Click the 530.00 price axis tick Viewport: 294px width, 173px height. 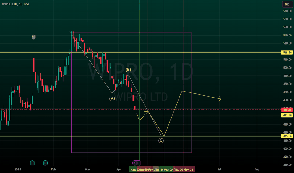tap(287, 43)
